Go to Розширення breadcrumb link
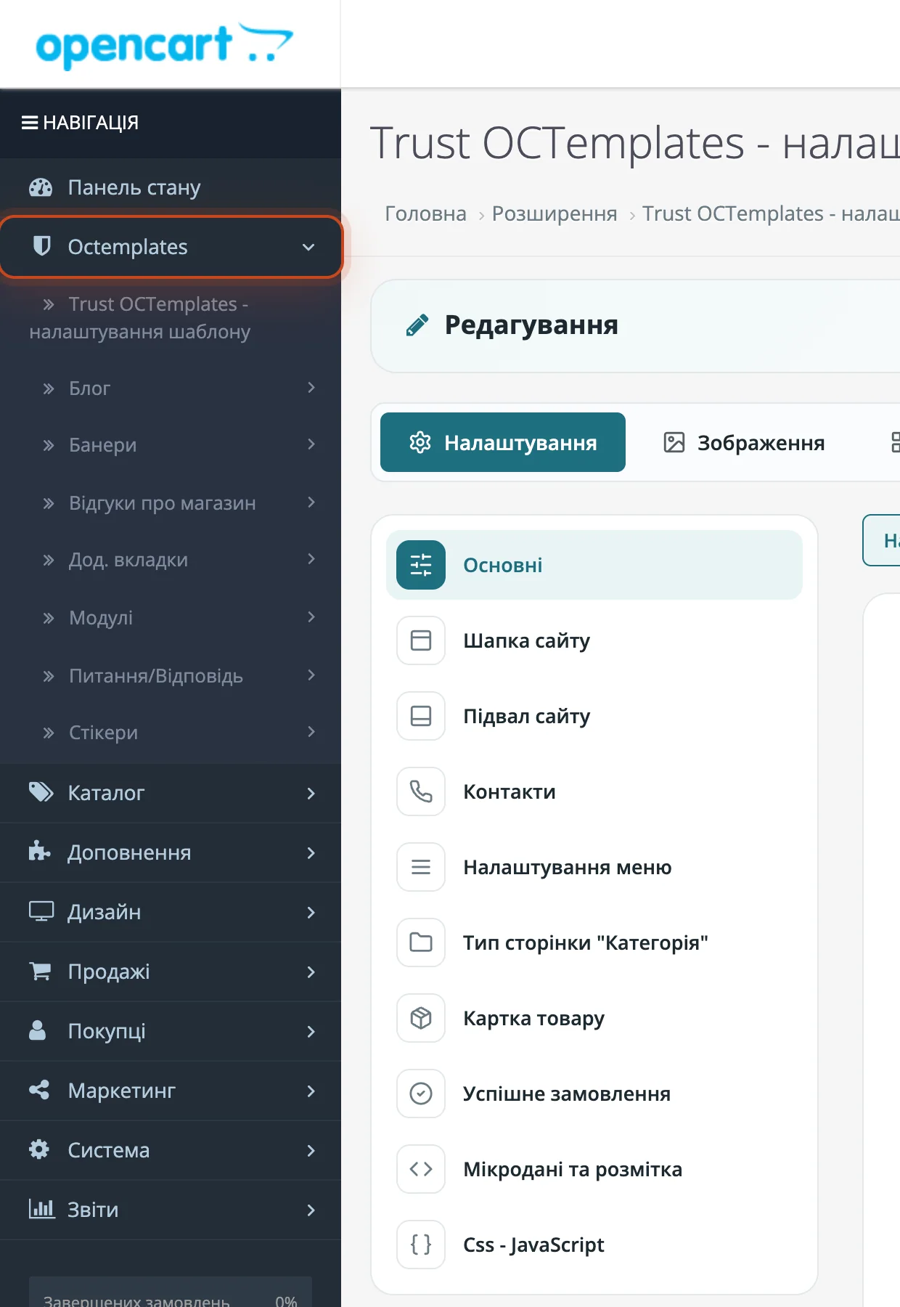Screen dimensions: 900x1307 [x=555, y=213]
